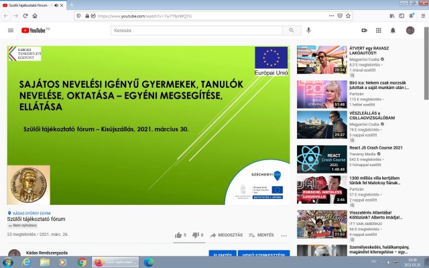
Task: Open the Bíró Ica video thumbnail
Action: (322, 94)
